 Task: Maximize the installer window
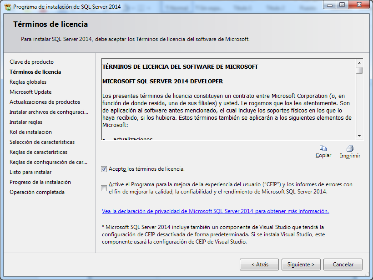point(342,5)
